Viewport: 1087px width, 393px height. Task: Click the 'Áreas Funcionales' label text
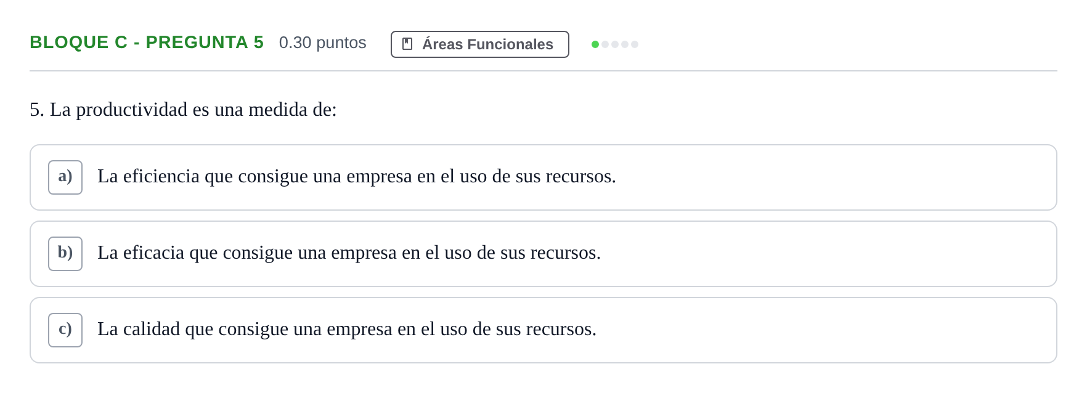click(x=488, y=44)
